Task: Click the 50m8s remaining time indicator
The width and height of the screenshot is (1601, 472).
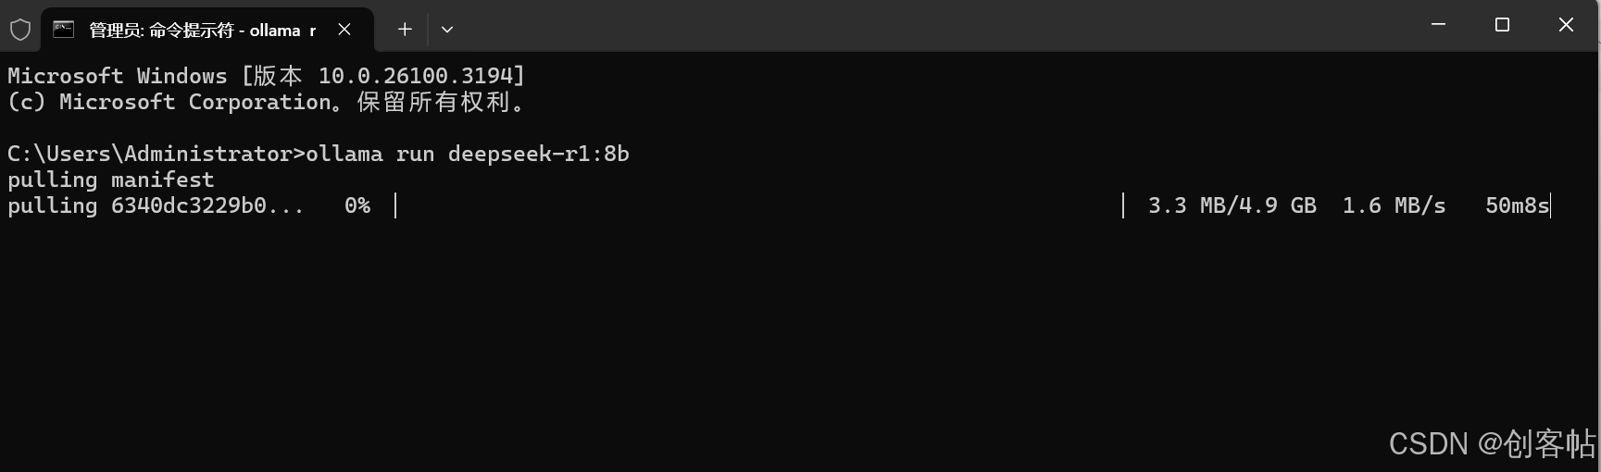Action: point(1517,205)
